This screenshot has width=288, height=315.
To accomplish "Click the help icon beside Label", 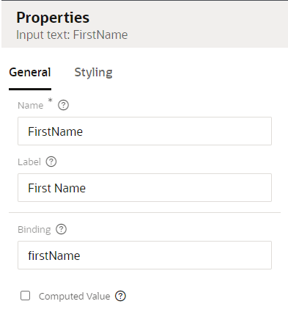I will [51, 162].
